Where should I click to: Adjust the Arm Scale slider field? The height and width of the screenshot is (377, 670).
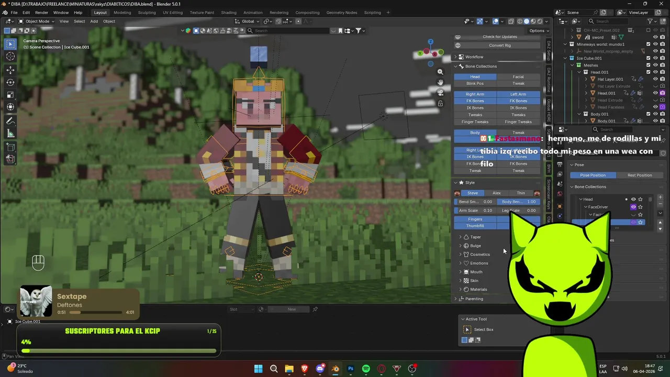(x=475, y=210)
